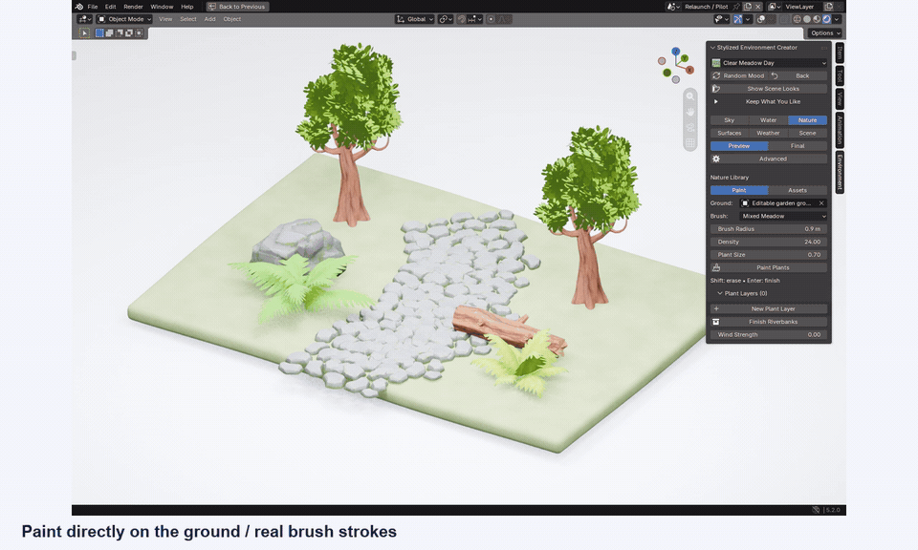The height and width of the screenshot is (550, 918).
Task: Zoom the viewport with the magnifier icon
Action: coord(690,96)
